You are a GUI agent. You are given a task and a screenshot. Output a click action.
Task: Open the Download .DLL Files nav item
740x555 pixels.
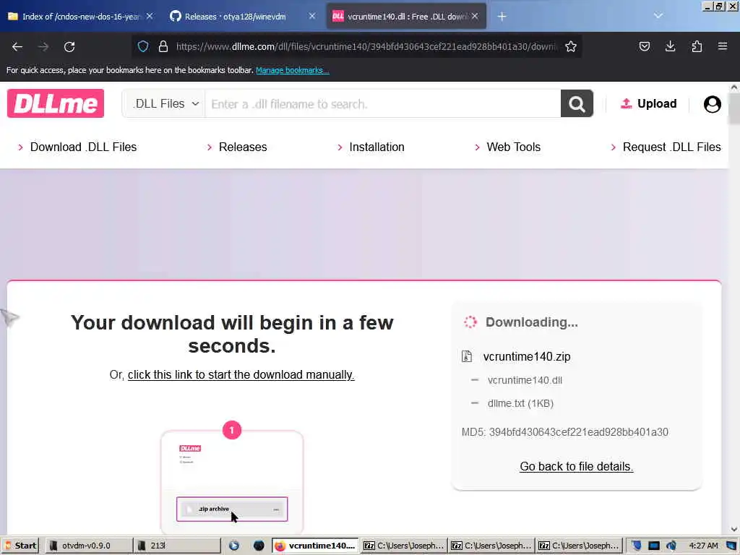pos(84,147)
